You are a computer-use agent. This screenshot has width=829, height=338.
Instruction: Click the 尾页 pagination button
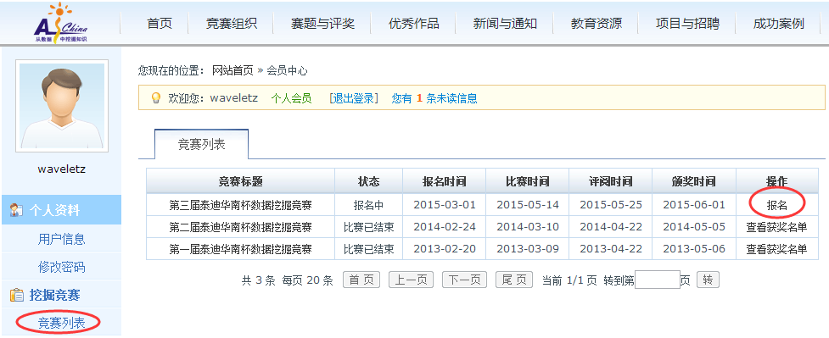tap(514, 280)
